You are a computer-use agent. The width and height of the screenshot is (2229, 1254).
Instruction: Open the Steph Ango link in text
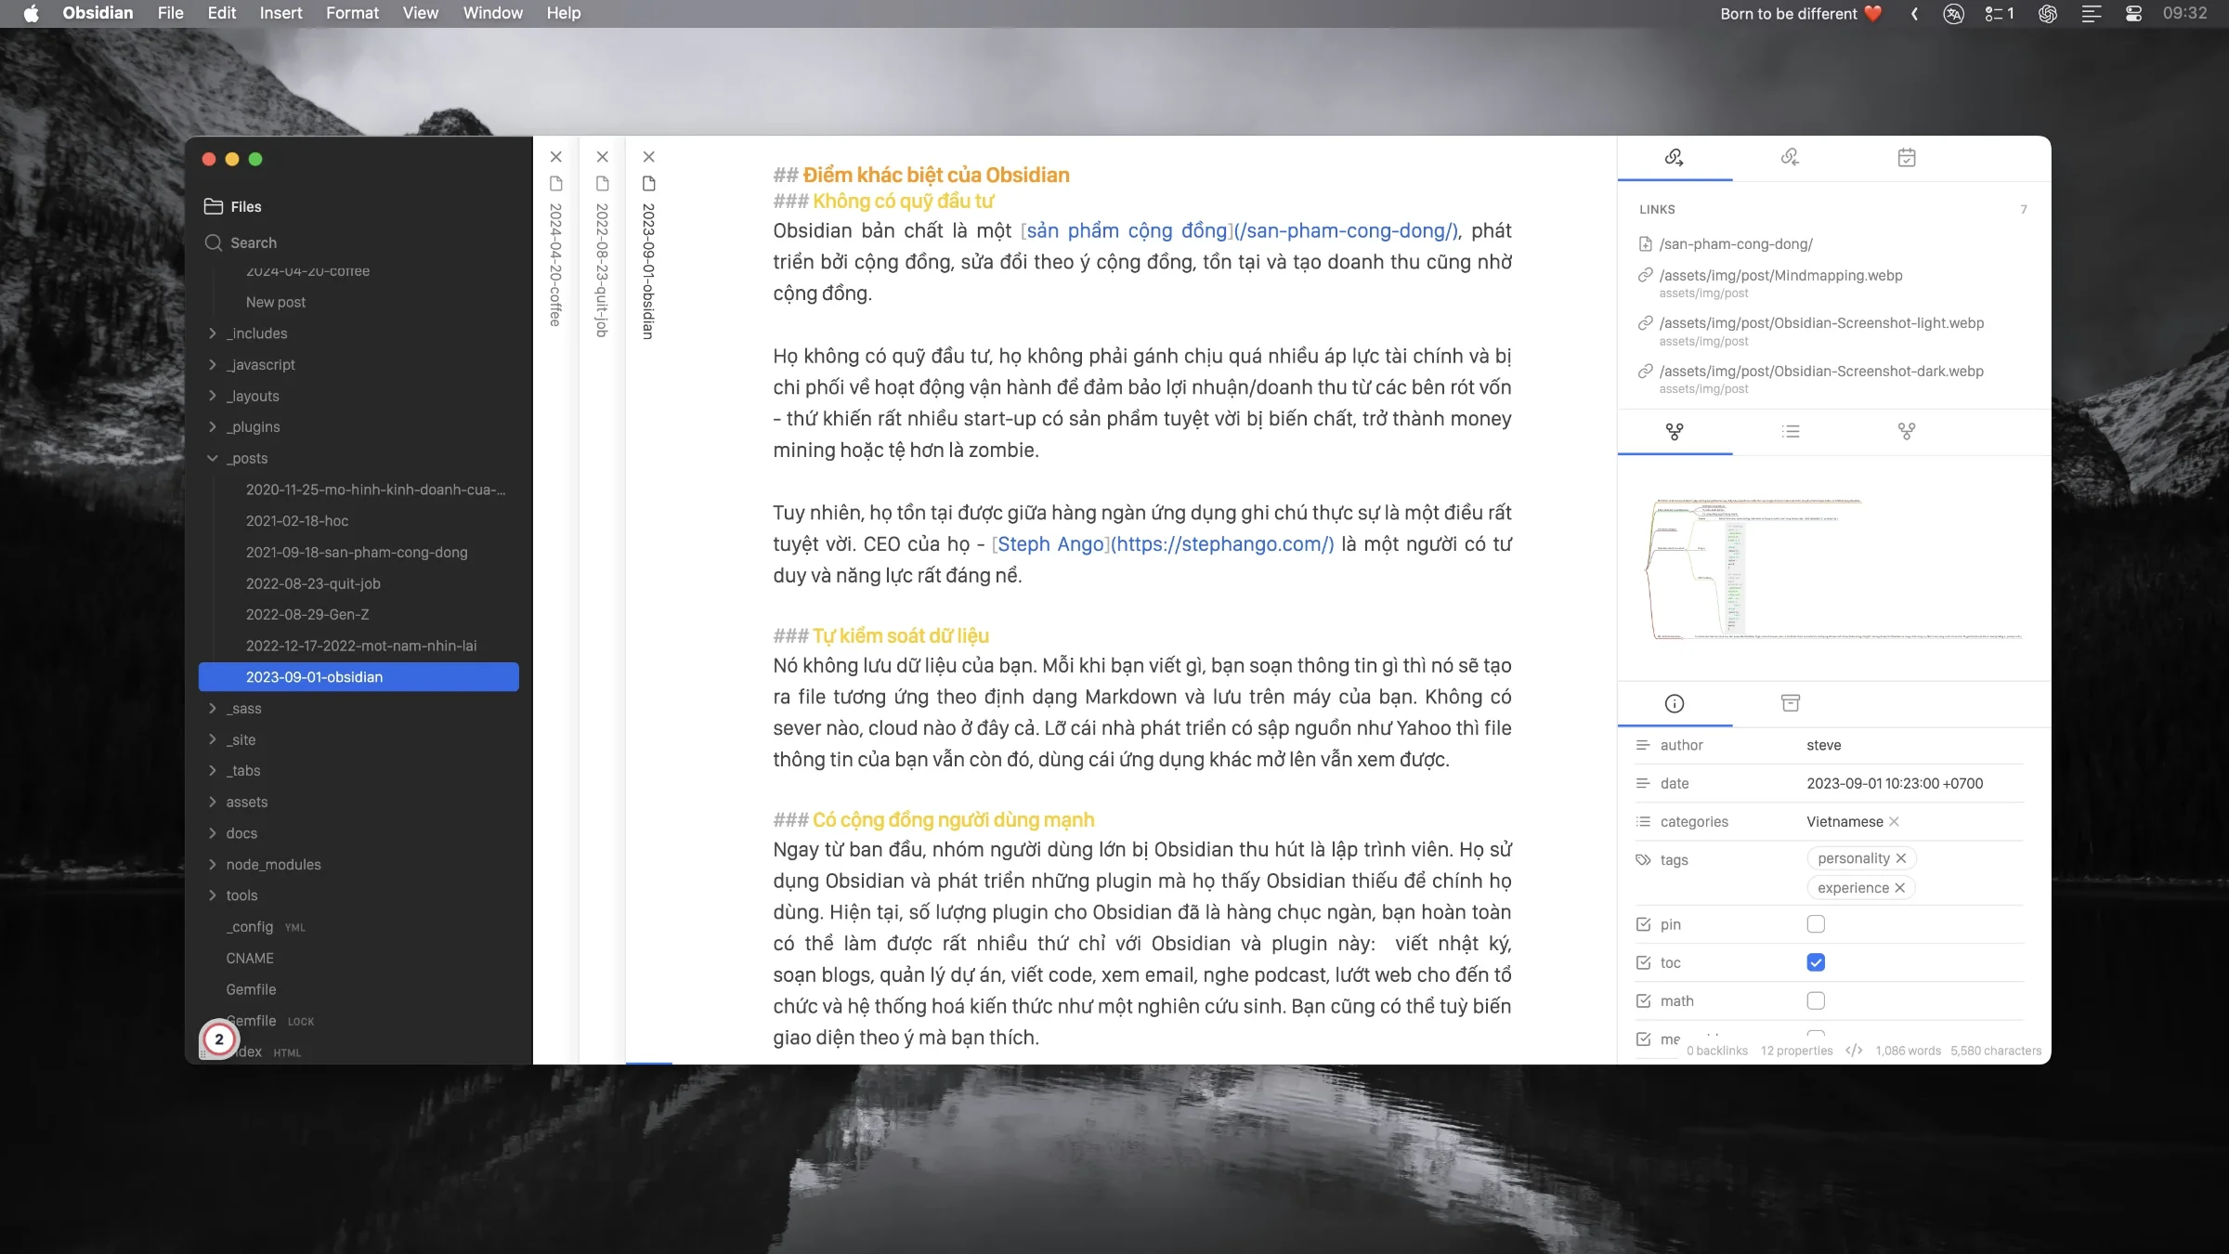click(x=1050, y=544)
